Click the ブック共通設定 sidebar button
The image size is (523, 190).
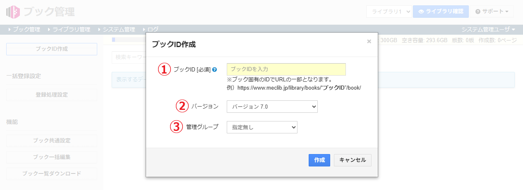point(52,140)
